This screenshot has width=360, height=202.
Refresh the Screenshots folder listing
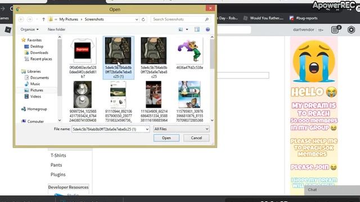(x=143, y=20)
